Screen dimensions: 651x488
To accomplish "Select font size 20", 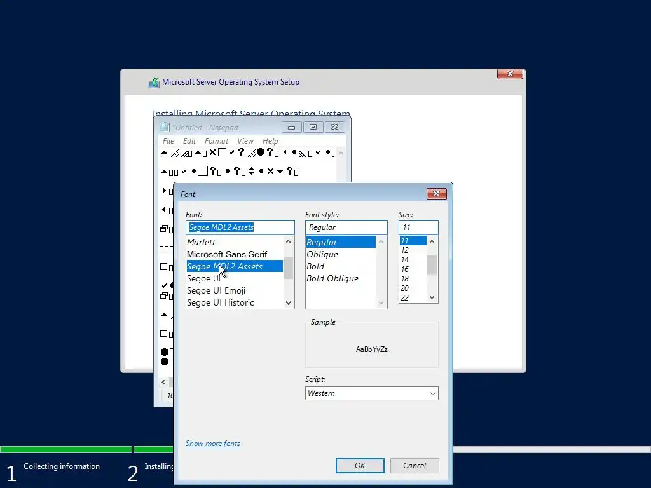I will (413, 288).
